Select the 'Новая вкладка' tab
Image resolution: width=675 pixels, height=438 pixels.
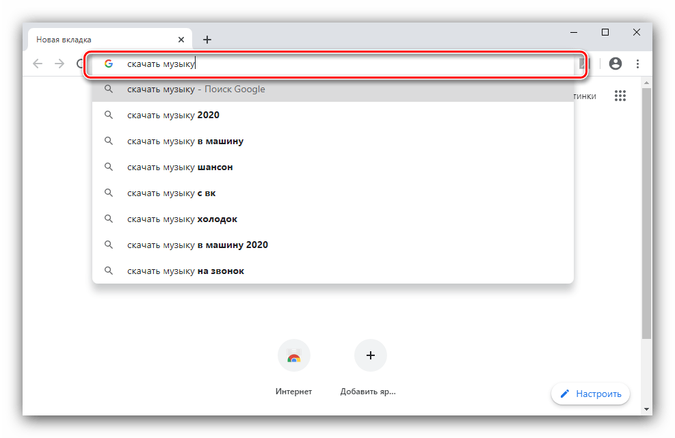pyautogui.click(x=110, y=40)
